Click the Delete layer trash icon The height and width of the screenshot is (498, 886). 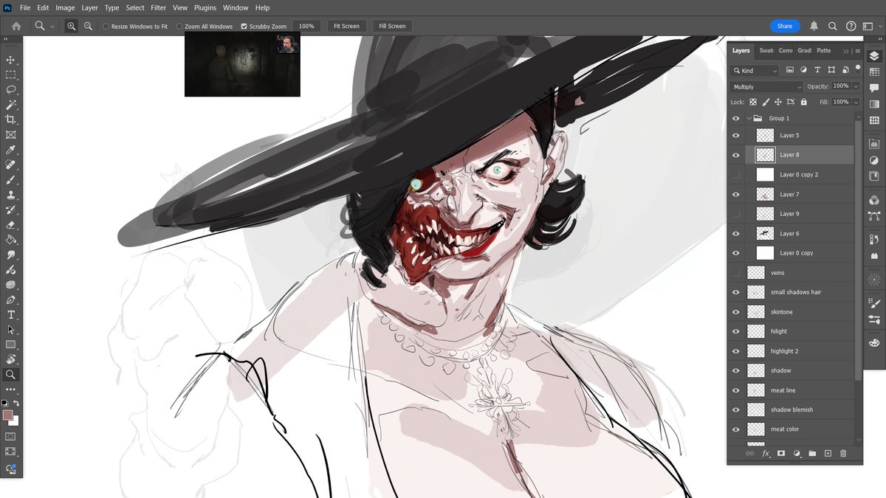(843, 453)
